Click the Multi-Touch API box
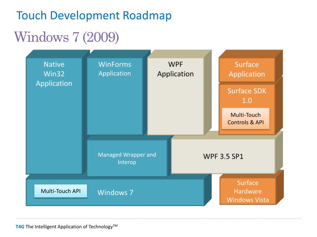Image resolution: width=317 pixels, height=237 pixels. [61, 191]
